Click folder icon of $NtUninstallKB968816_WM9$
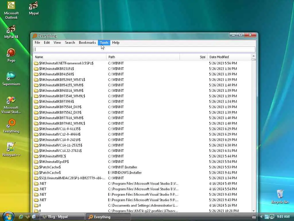Viewport: 294px width, 221px height. [36, 91]
